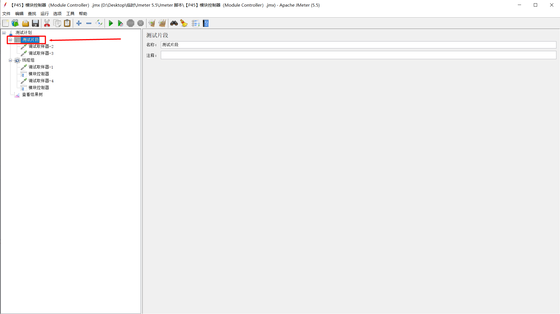This screenshot has height=314, width=560.
Task: Select 测试计划 in the tree
Action: (x=24, y=33)
